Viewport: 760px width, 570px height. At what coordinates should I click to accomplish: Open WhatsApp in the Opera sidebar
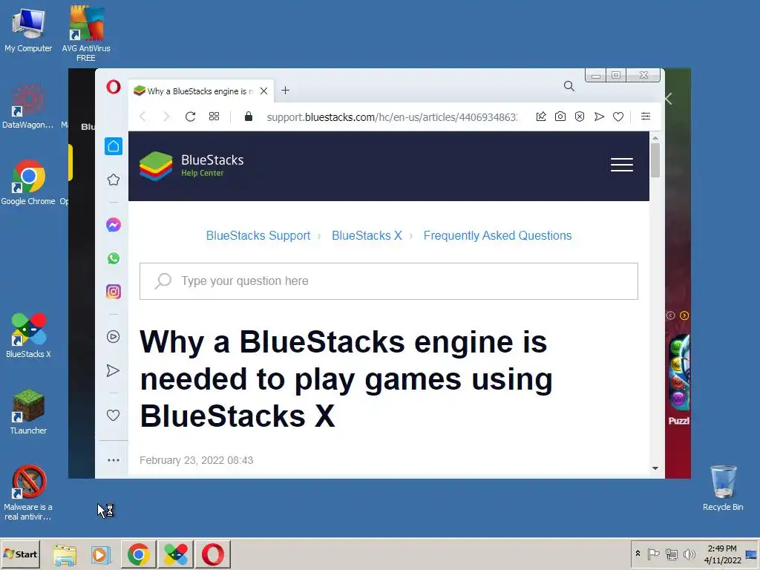[x=114, y=258]
